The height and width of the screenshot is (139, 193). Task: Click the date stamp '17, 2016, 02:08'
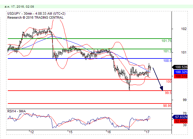22,7
